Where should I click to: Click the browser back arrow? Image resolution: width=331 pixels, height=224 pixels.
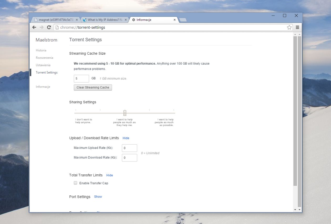34,27
